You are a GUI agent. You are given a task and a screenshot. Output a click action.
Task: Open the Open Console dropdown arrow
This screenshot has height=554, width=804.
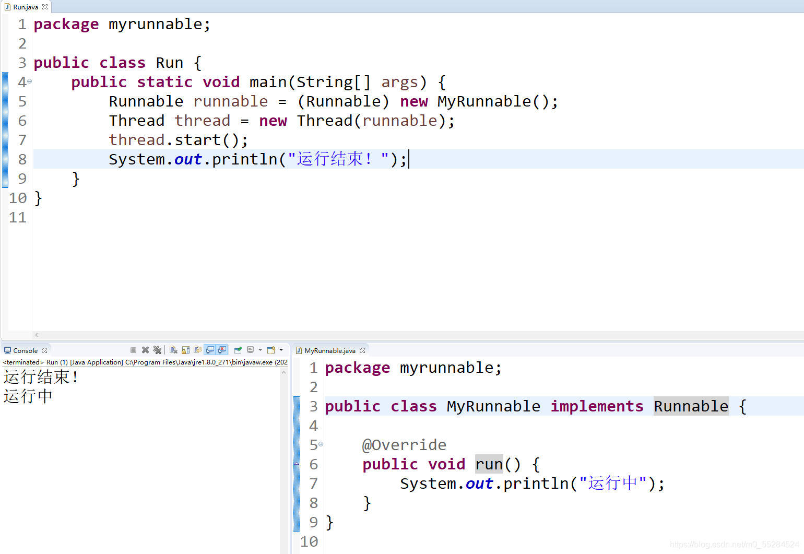tap(281, 350)
